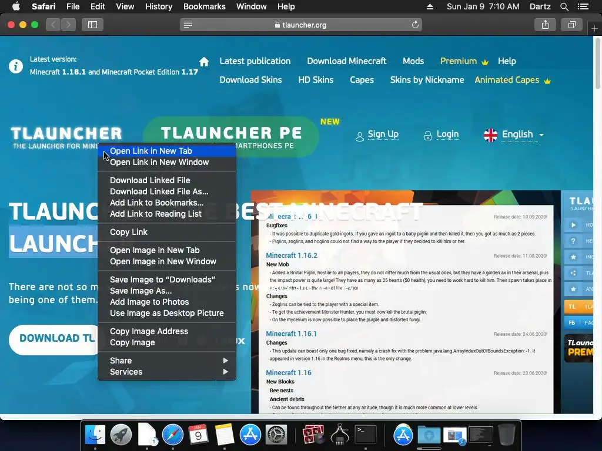Image resolution: width=602 pixels, height=451 pixels.
Task: Choose Add Link to Reading List
Action: [x=166, y=214]
